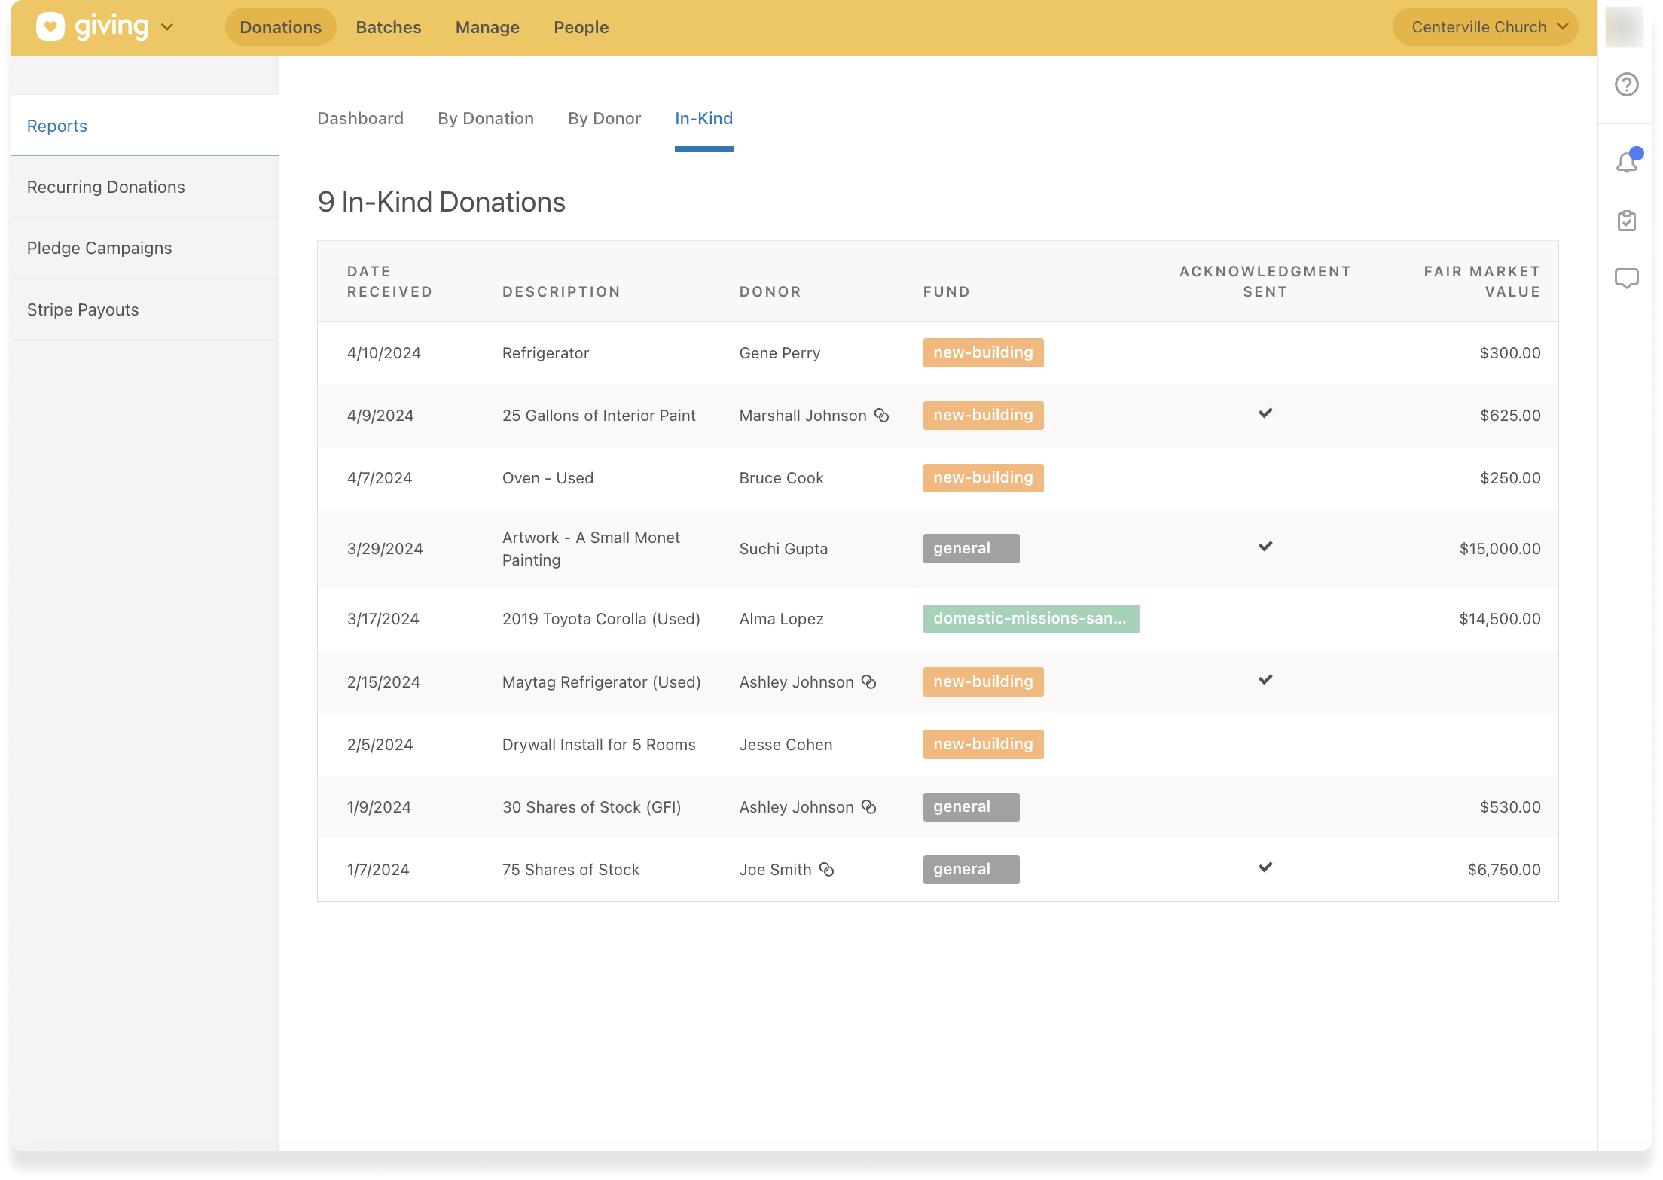
Task: Click link icon next to Joe Smith
Action: click(x=826, y=870)
